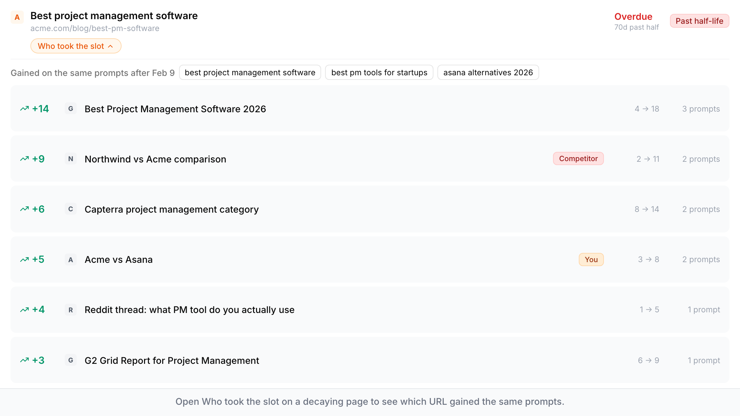Viewport: 740px width, 416px height.
Task: Click the 'You' tag on Acme vs Asana
Action: 591,260
